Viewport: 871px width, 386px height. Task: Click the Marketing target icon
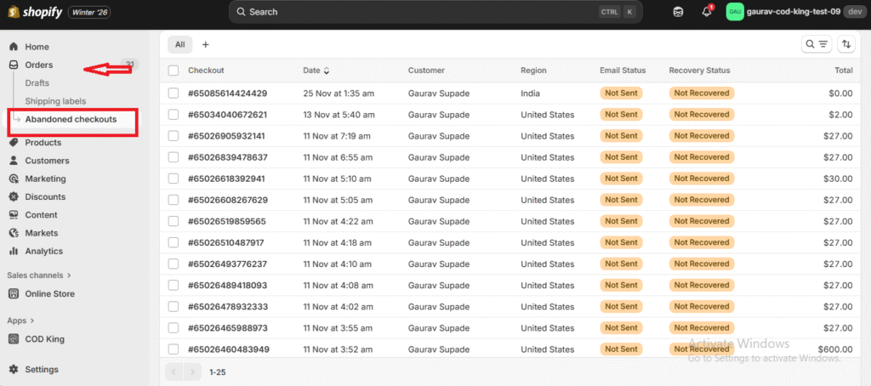(x=14, y=179)
